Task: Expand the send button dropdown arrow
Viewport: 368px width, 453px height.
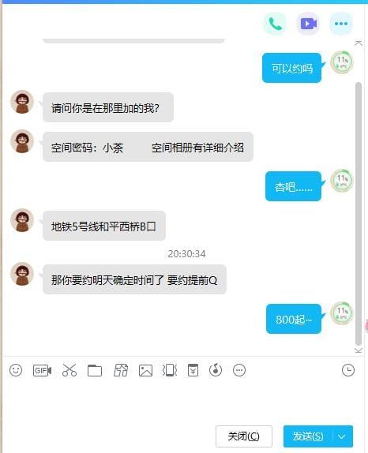Action: click(342, 436)
